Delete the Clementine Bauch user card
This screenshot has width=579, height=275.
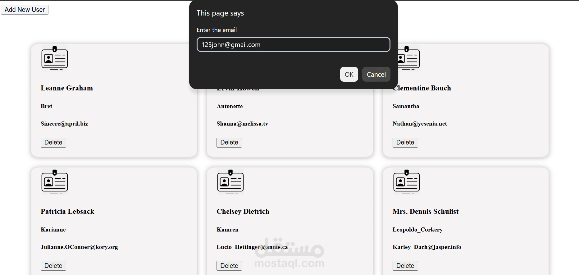tap(405, 142)
